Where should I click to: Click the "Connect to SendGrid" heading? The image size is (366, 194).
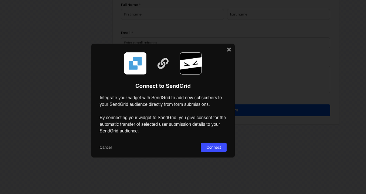[x=163, y=86]
